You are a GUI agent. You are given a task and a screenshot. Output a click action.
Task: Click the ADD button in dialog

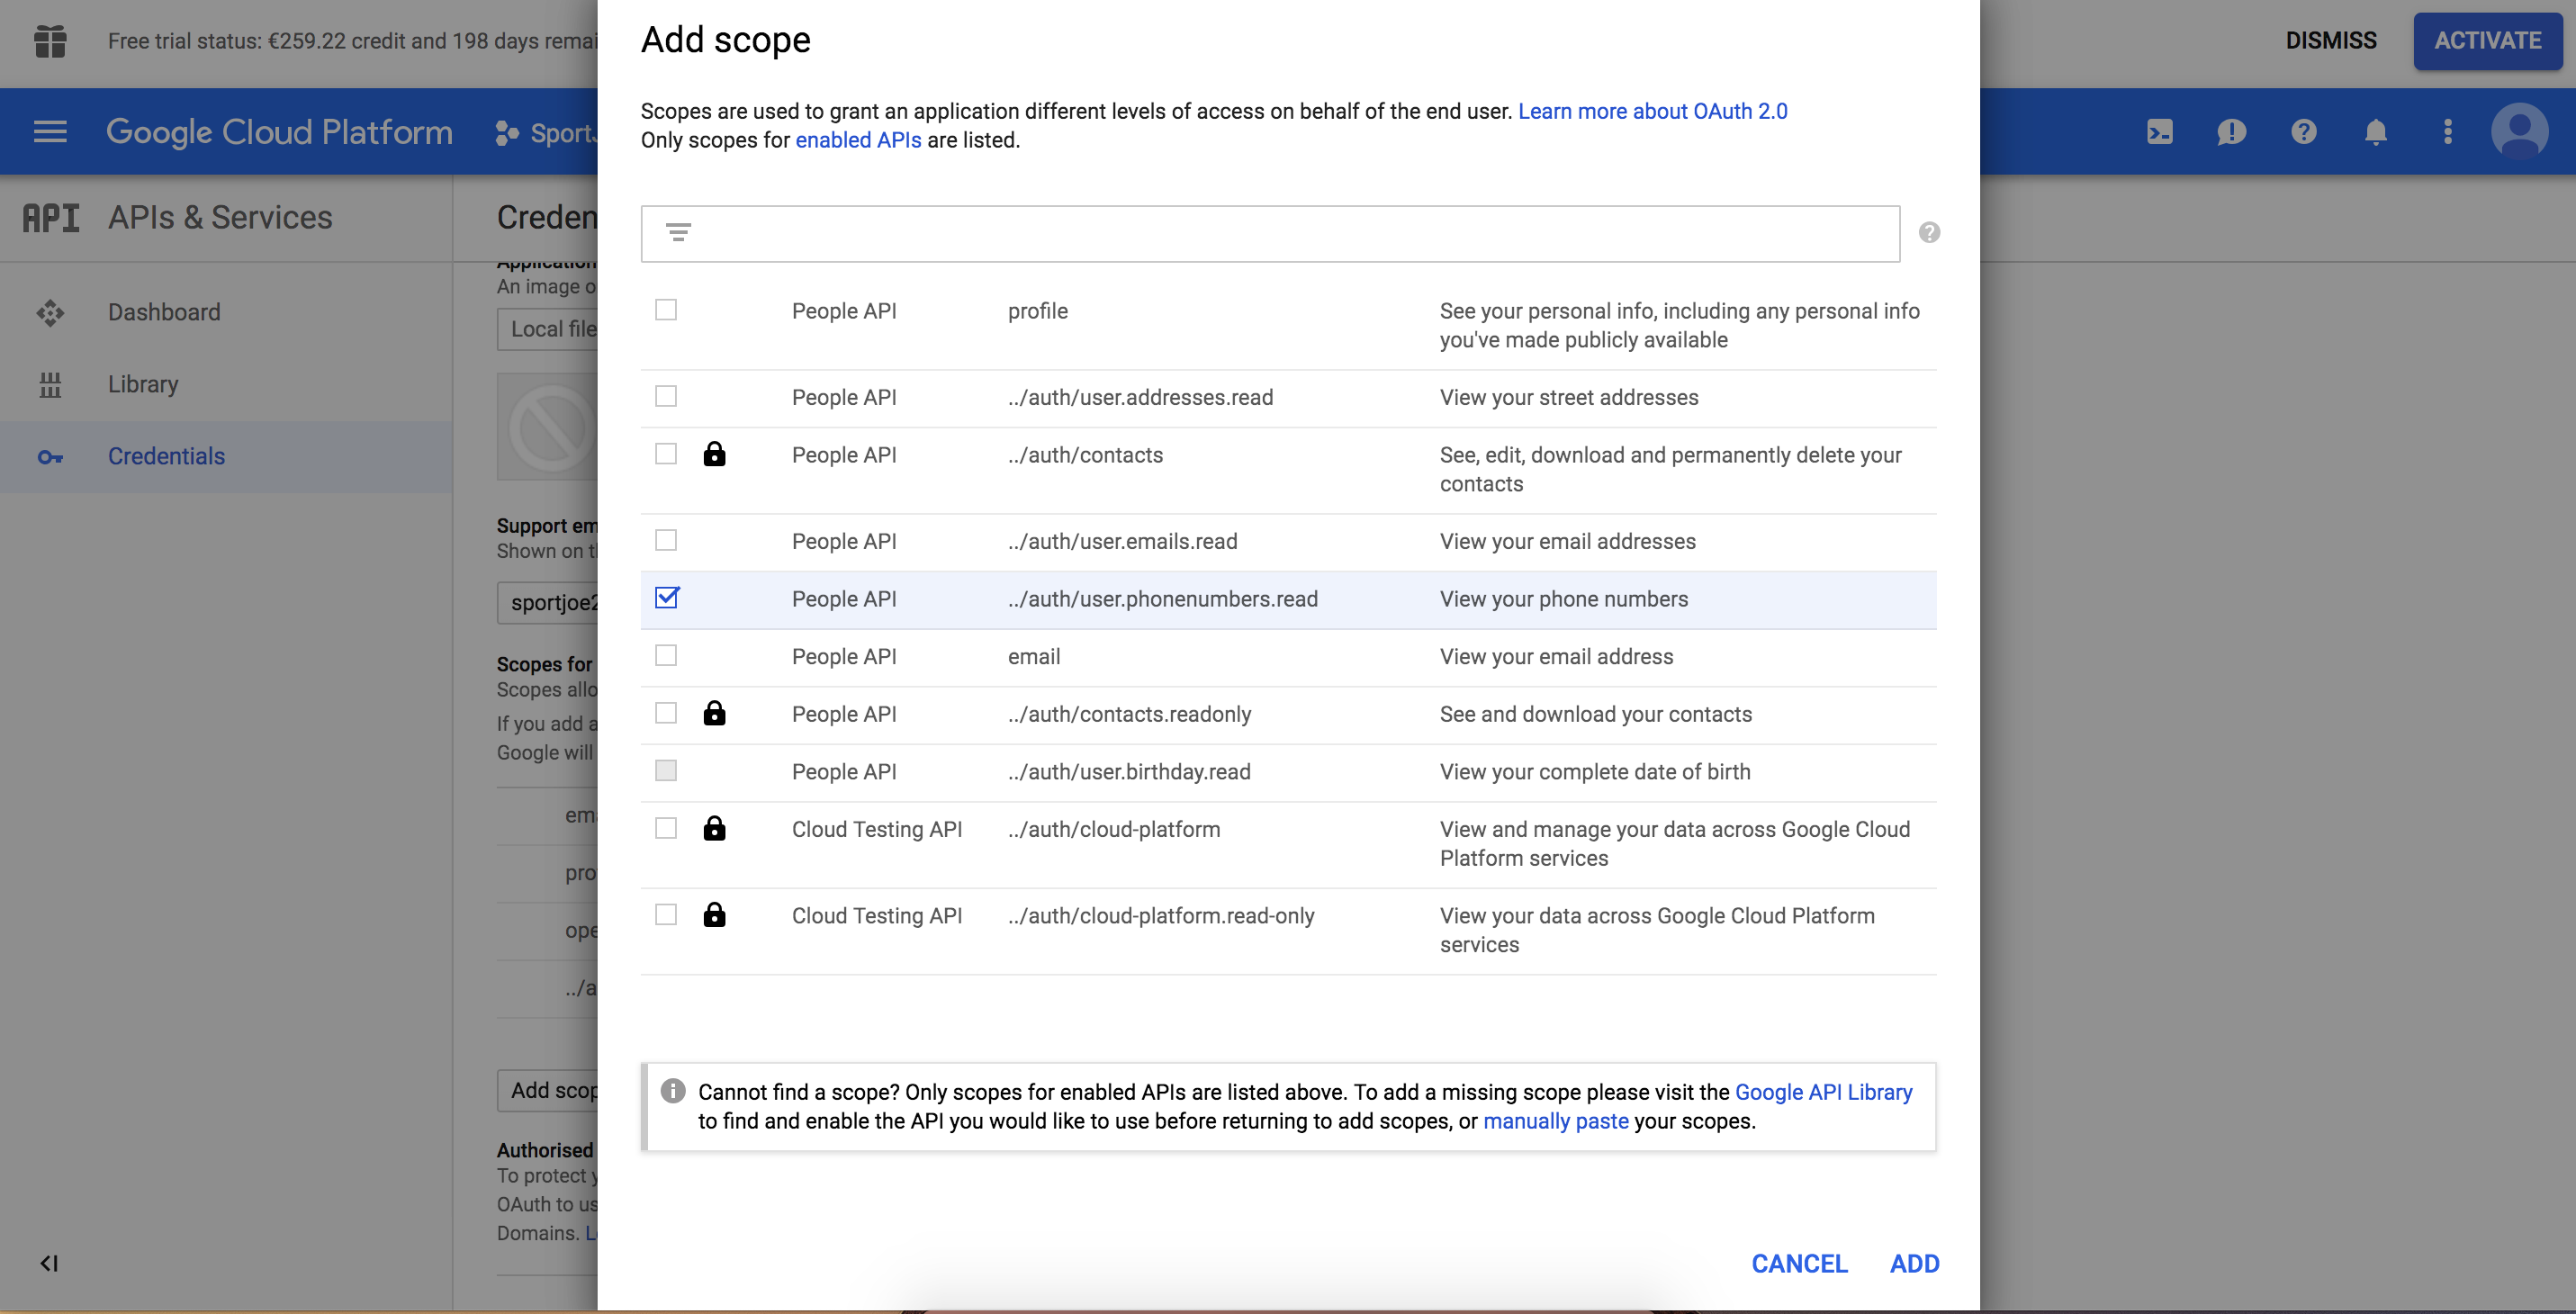[1915, 1264]
